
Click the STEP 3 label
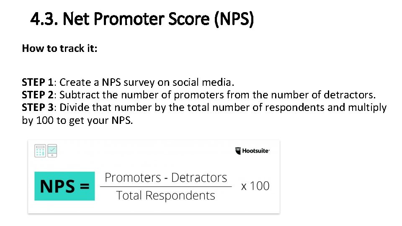click(38, 108)
